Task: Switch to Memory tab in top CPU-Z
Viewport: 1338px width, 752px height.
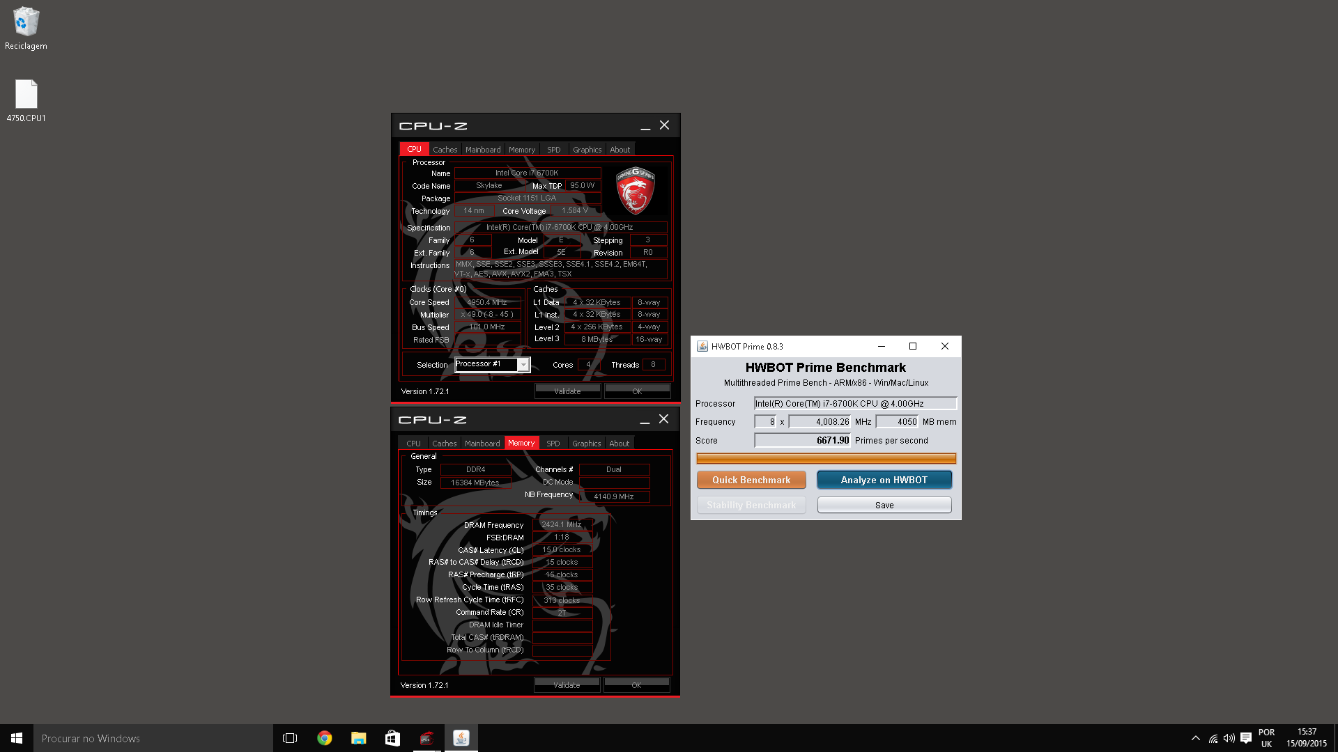Action: pos(522,150)
